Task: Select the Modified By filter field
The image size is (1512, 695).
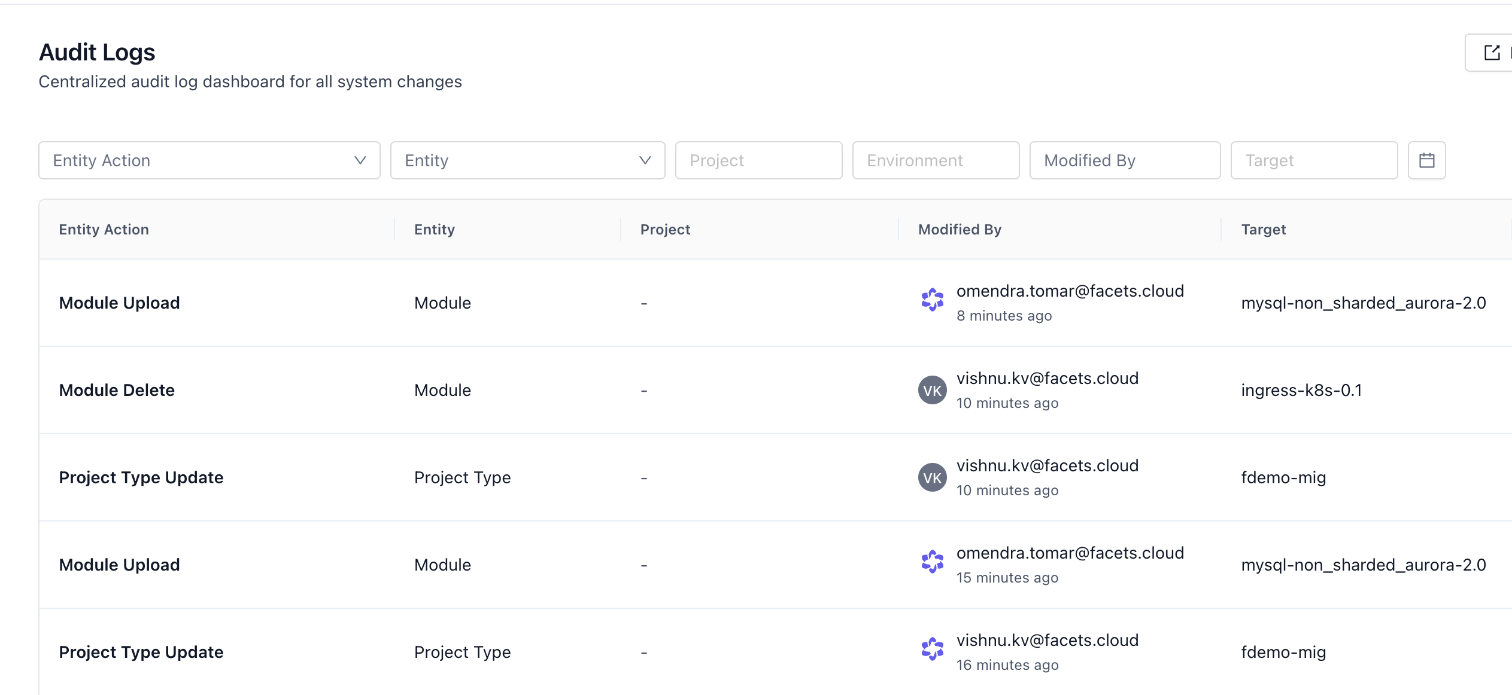Action: pos(1124,160)
